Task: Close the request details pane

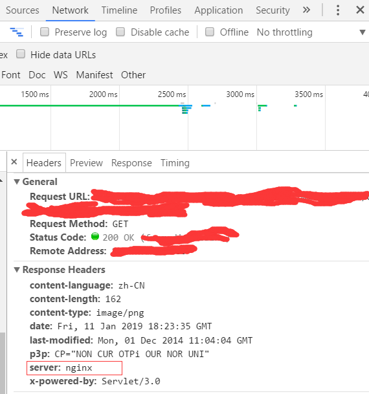Action: point(14,162)
